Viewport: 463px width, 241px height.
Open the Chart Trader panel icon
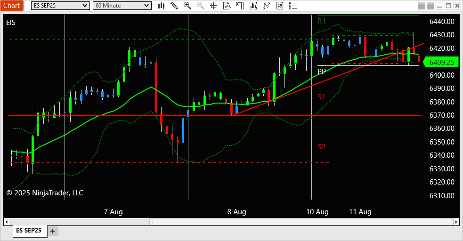[240, 6]
